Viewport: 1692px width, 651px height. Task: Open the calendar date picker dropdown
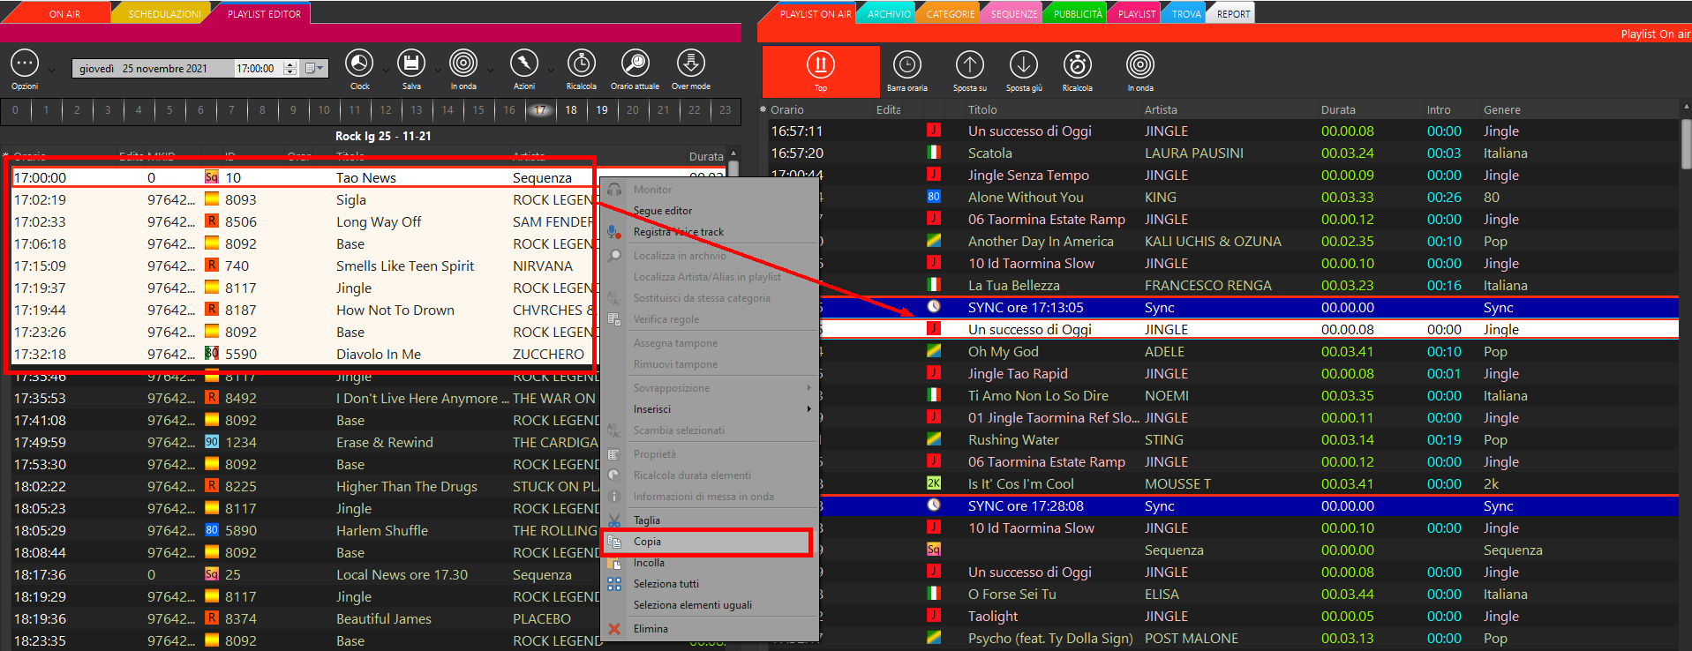[x=314, y=68]
